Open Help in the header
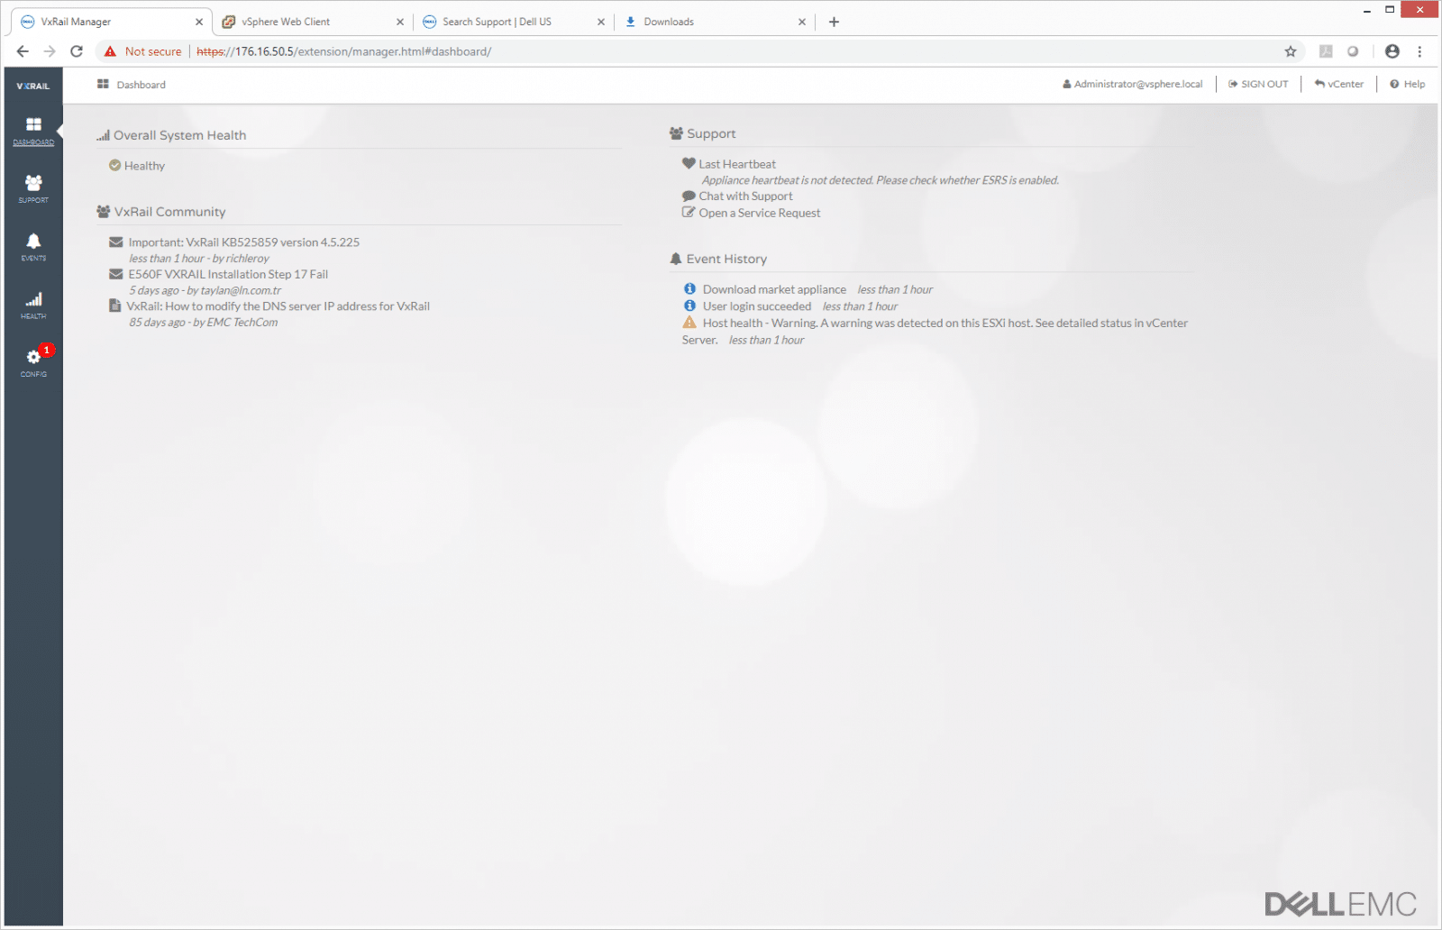 click(x=1407, y=84)
